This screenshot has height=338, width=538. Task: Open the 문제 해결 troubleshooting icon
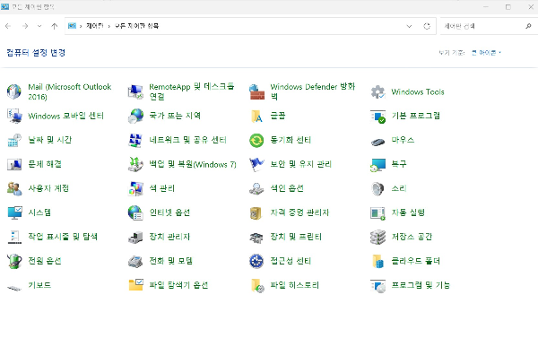(x=14, y=164)
